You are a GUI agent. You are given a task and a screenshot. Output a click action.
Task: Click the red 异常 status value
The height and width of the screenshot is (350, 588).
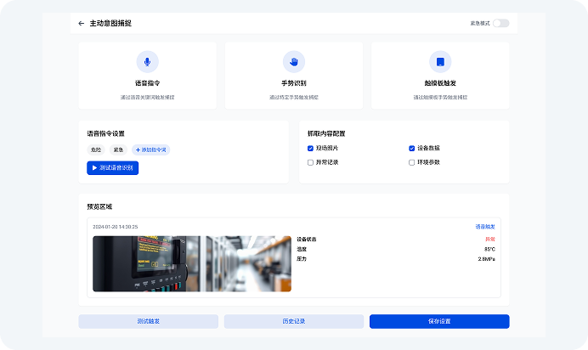coord(490,239)
